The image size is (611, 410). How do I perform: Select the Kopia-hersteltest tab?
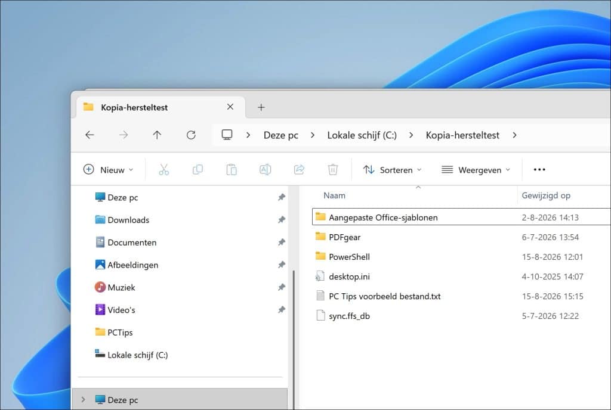[160, 107]
